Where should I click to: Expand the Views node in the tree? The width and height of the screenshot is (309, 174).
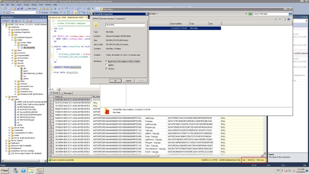[12, 50]
